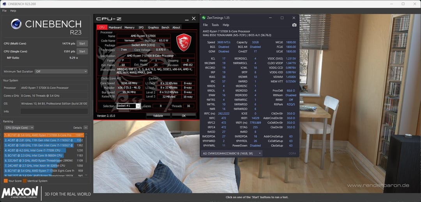Switch to CPU-Z Memory tab
The width and height of the screenshot is (421, 202).
point(129,27)
